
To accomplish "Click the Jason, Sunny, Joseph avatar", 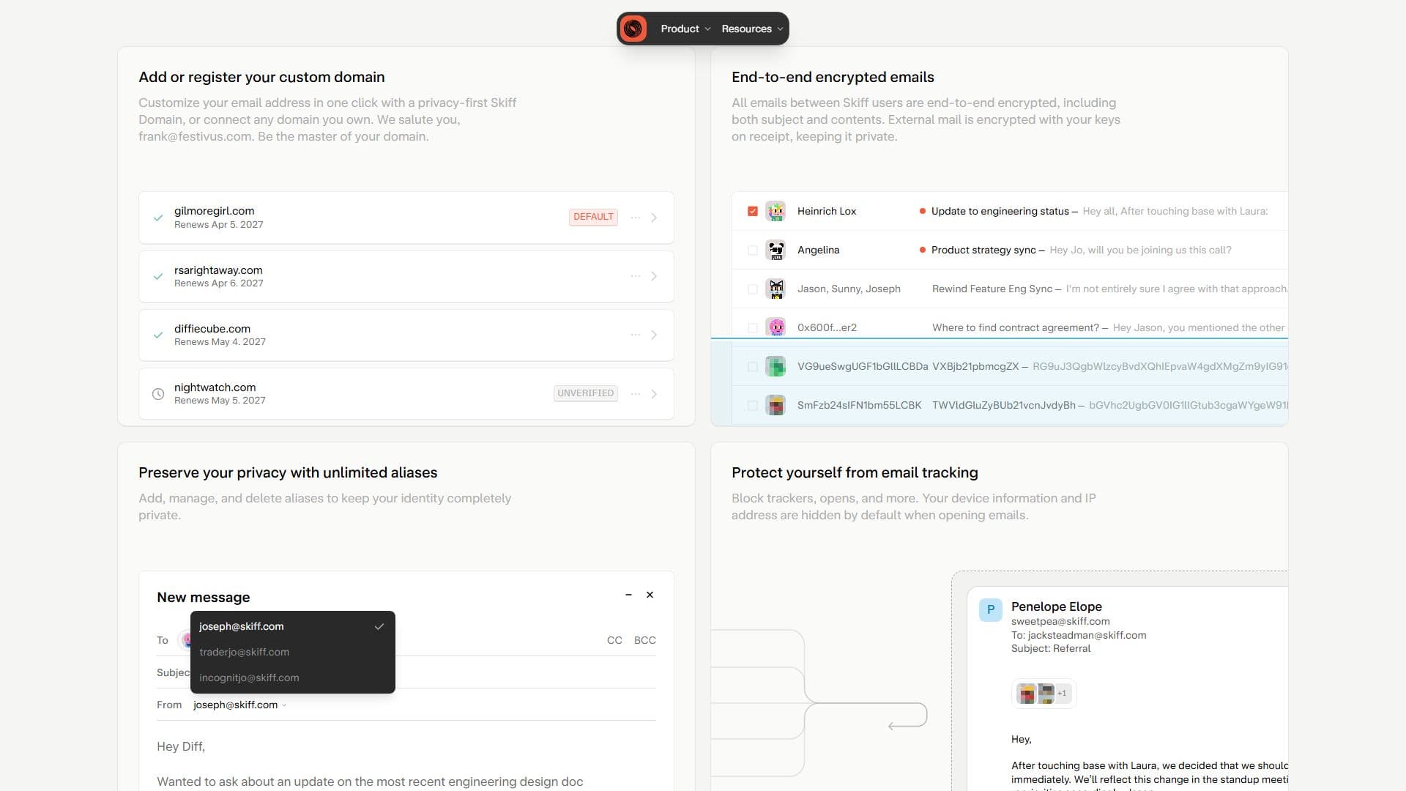I will 775,289.
